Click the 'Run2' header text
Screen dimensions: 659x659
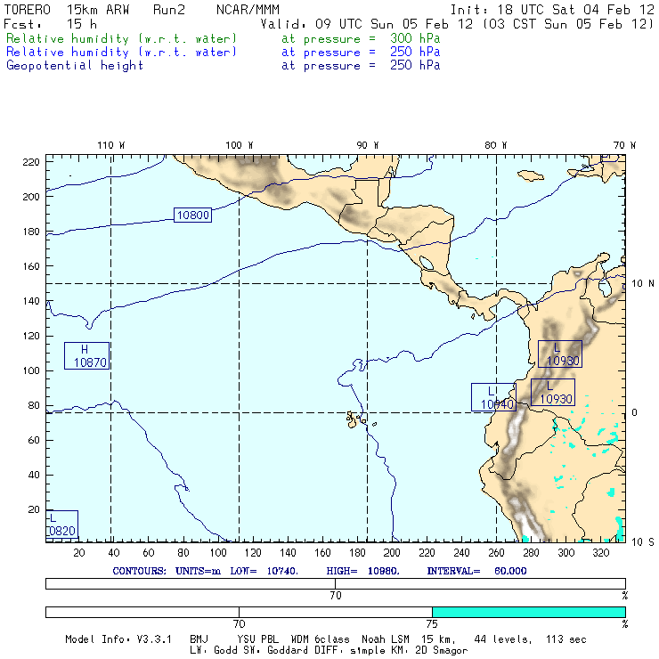[169, 10]
